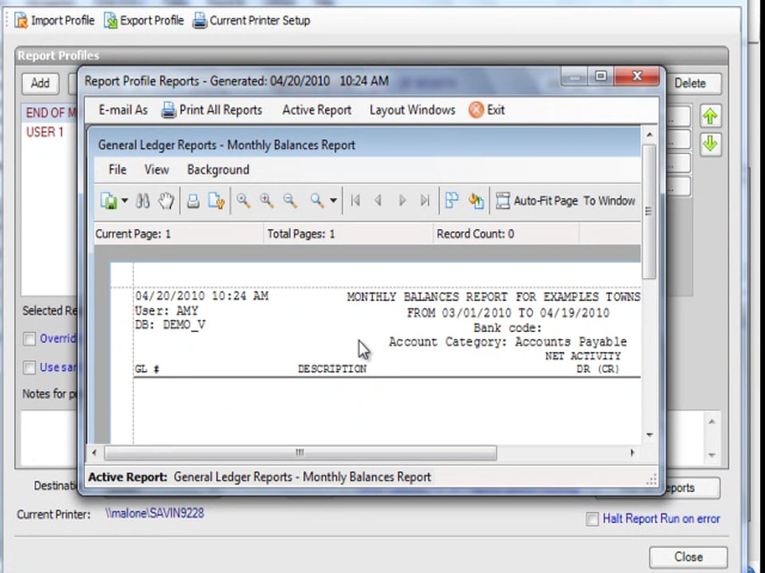Click the Record Count: 0 status field
This screenshot has width=765, height=573.
tap(507, 234)
